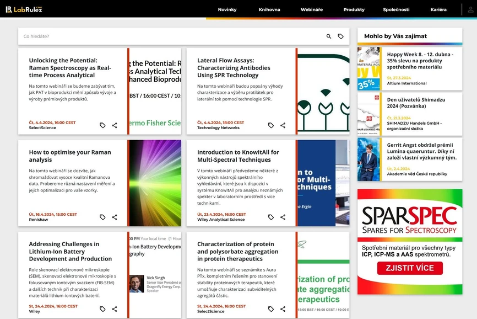
Task: Open the user account icon
Action: [470, 9]
